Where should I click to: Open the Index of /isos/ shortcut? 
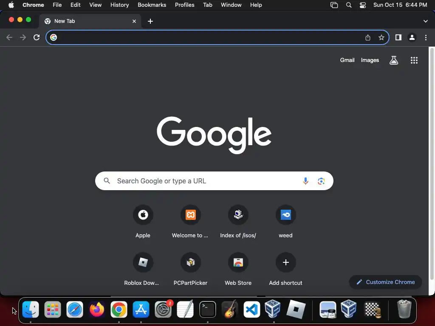[x=238, y=222]
